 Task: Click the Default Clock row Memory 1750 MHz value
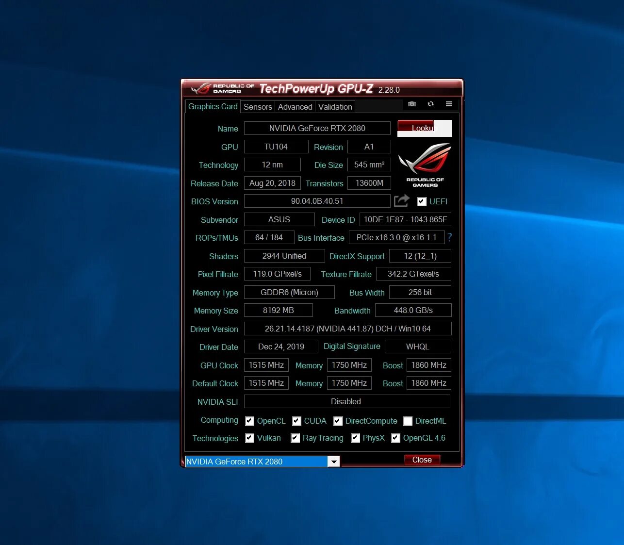349,383
